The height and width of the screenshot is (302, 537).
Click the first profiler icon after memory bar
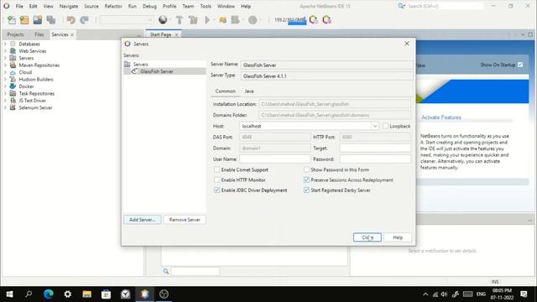313,20
